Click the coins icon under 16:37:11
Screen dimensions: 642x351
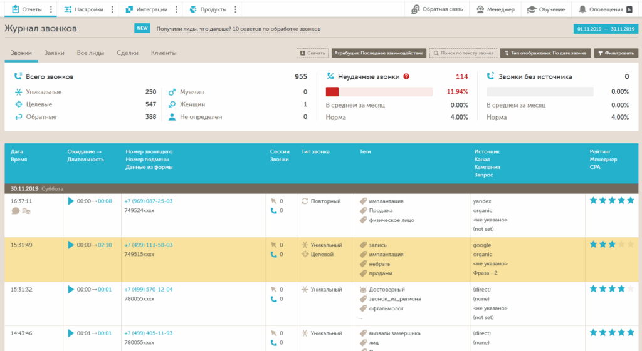(x=26, y=211)
